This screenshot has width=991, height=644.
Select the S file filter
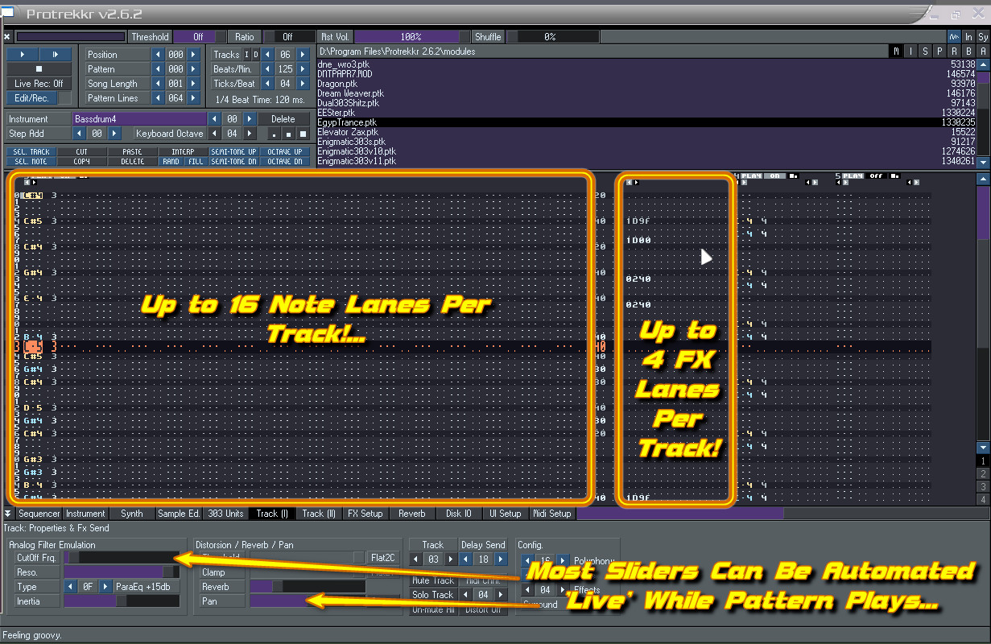tap(926, 52)
